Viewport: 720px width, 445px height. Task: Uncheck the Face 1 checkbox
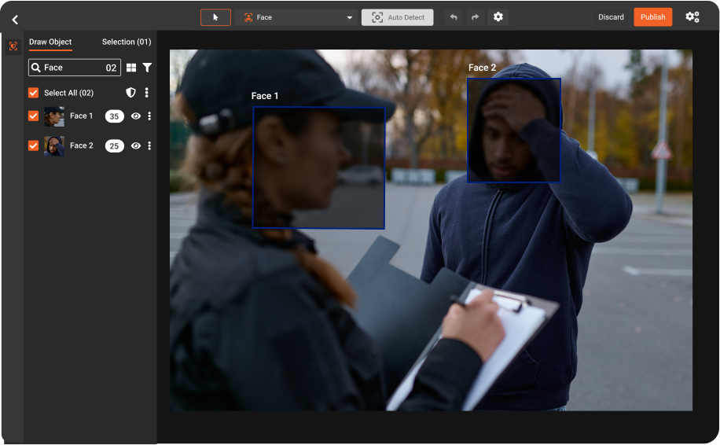click(33, 116)
